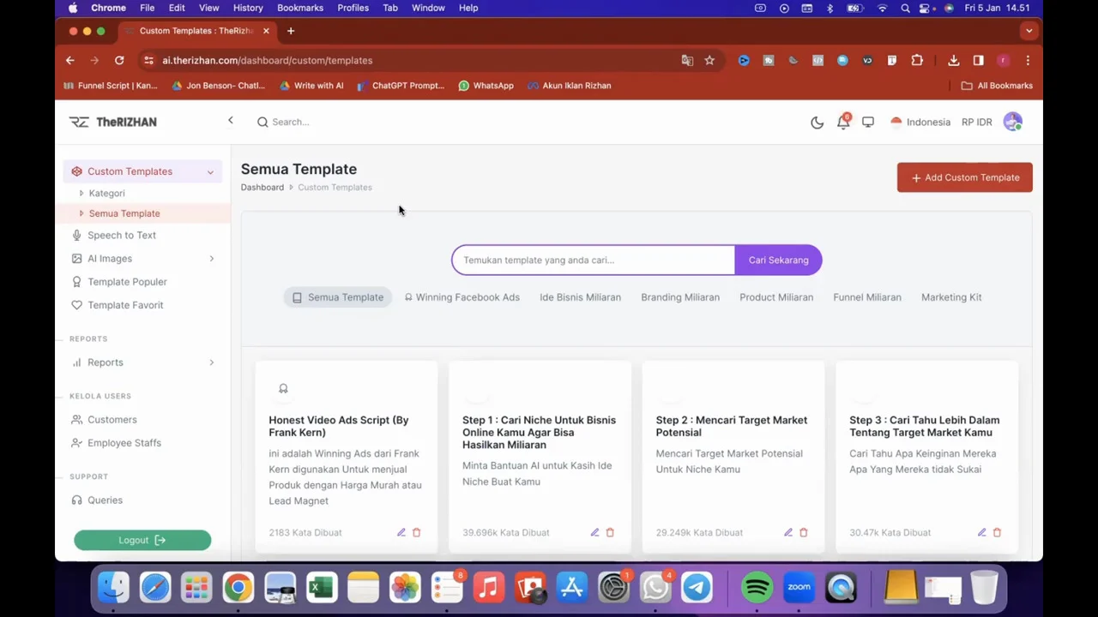This screenshot has width=1098, height=617.
Task: Expand the AI Images submenu
Action: pyautogui.click(x=212, y=259)
